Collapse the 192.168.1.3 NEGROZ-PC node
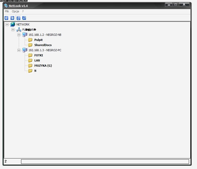The image size is (197, 169). (x=19, y=50)
